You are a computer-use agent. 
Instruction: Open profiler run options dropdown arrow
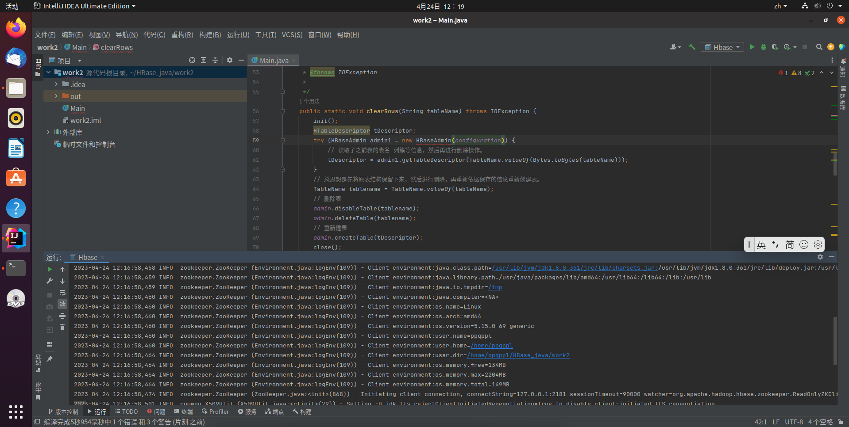[x=795, y=47]
